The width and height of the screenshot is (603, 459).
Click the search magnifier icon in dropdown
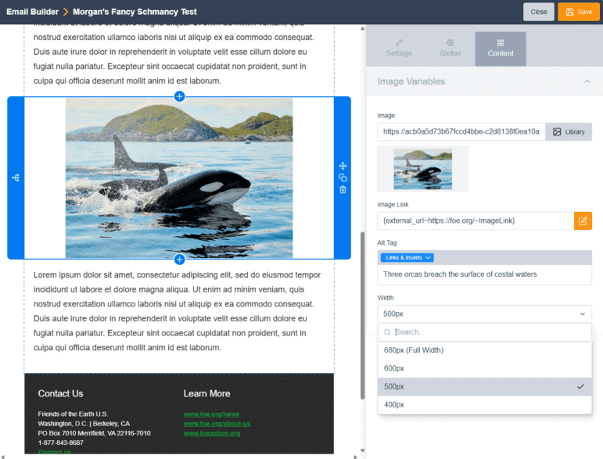coord(387,332)
